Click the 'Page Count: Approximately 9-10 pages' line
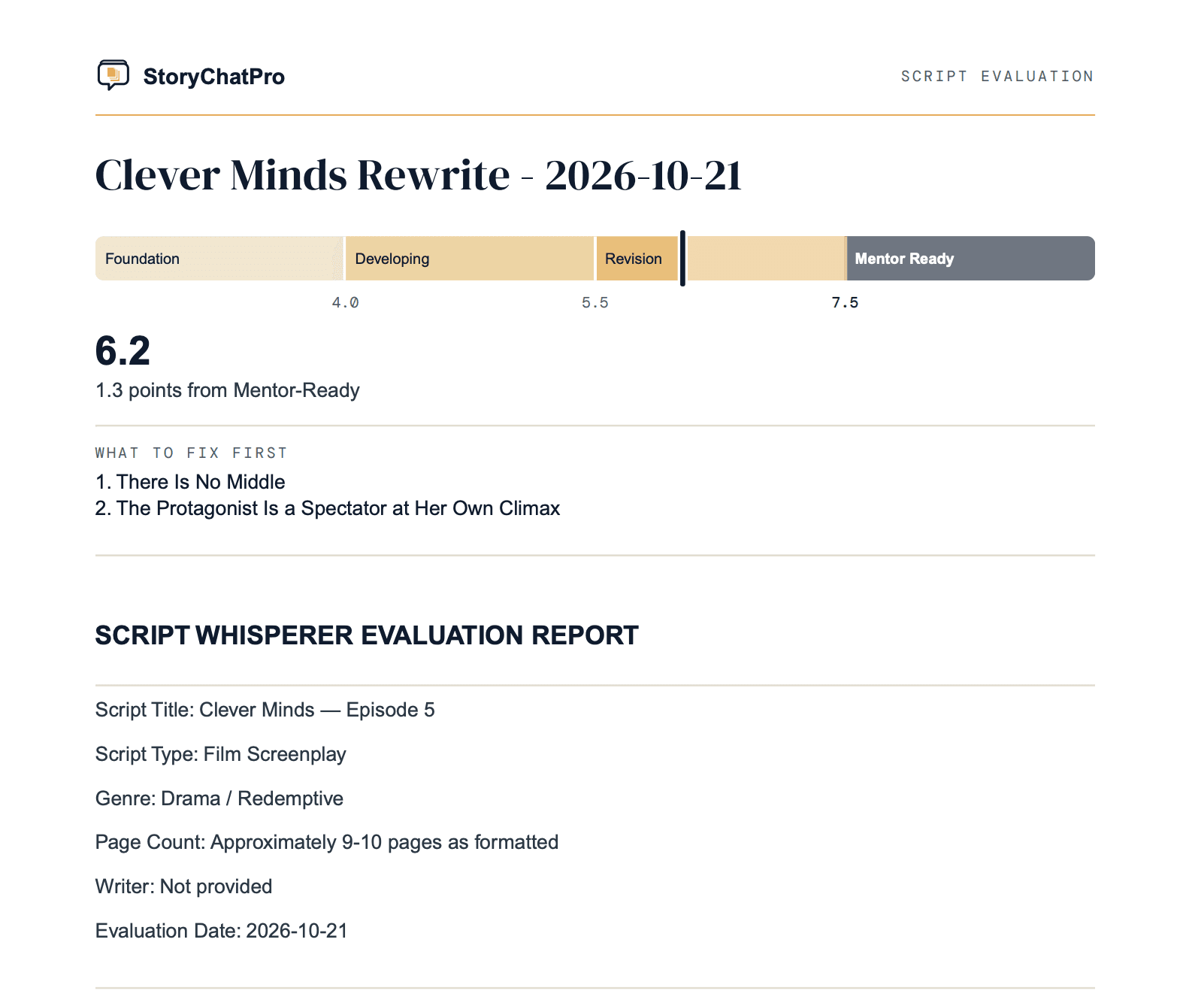 tap(326, 842)
